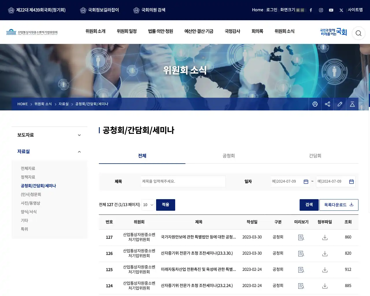Decrease screen size with minus icon
Screen dimensions: 370x296
(302, 10)
